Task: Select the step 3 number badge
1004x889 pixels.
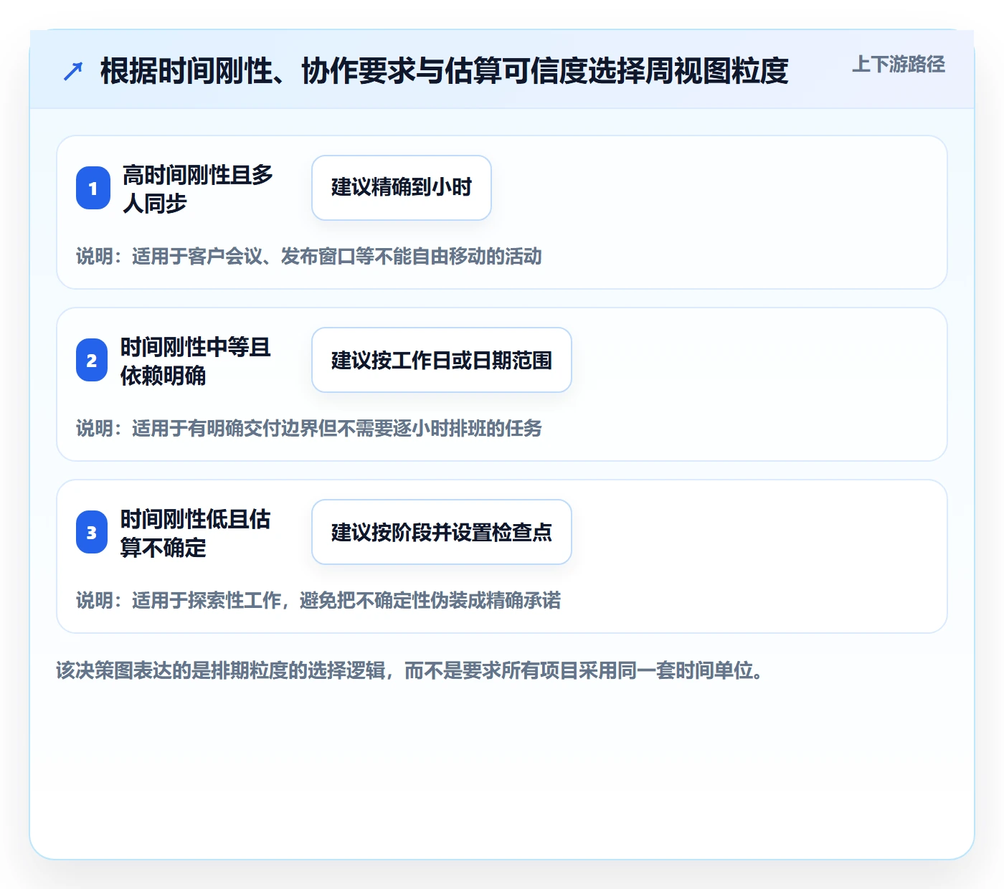Action: tap(92, 532)
